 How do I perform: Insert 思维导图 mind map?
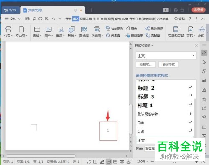coord(154,29)
